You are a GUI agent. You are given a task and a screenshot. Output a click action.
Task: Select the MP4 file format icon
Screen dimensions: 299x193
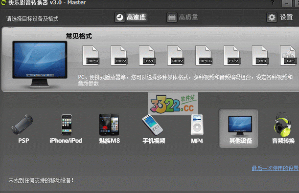[x=91, y=56]
